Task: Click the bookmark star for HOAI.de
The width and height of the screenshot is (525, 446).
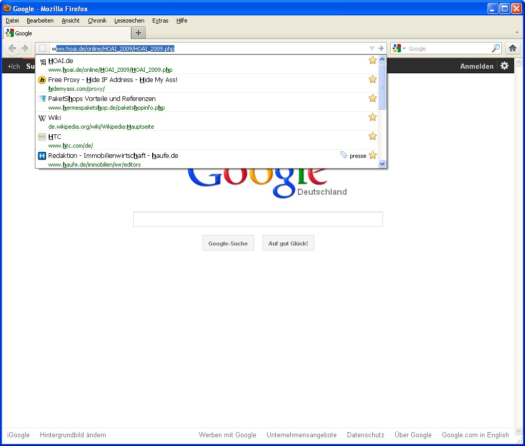Action: pyautogui.click(x=373, y=60)
